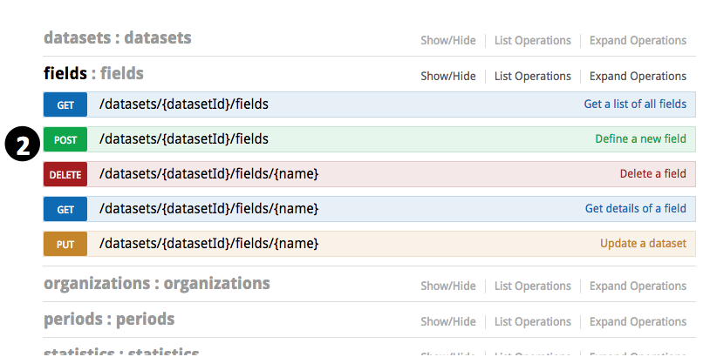Toggle Show/Hide for the datasets section

(x=448, y=40)
